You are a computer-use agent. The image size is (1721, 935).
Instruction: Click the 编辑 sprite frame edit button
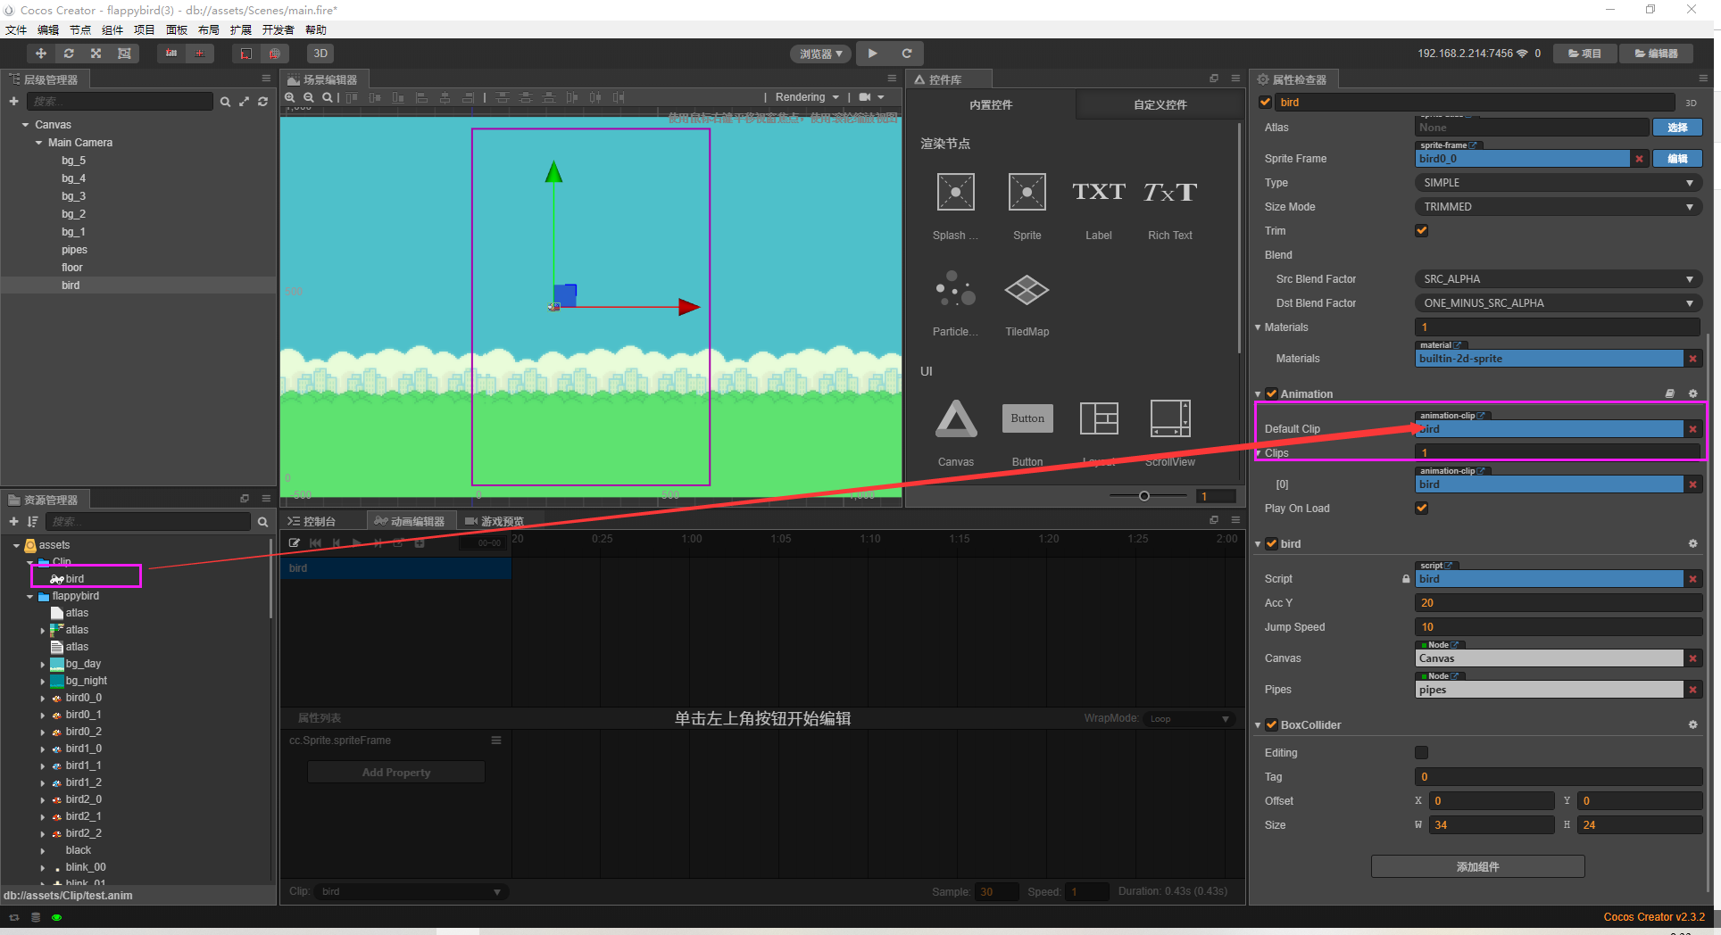click(x=1677, y=158)
